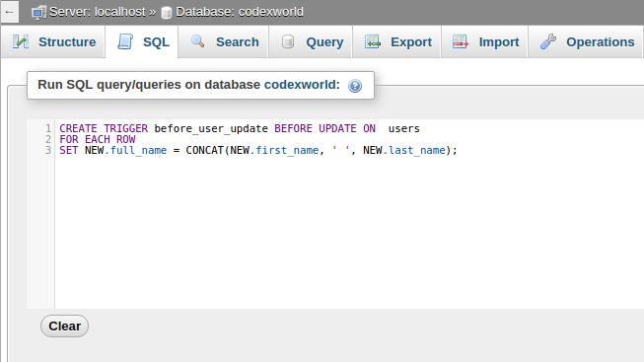
Task: Open the Search tab
Action: pyautogui.click(x=224, y=41)
